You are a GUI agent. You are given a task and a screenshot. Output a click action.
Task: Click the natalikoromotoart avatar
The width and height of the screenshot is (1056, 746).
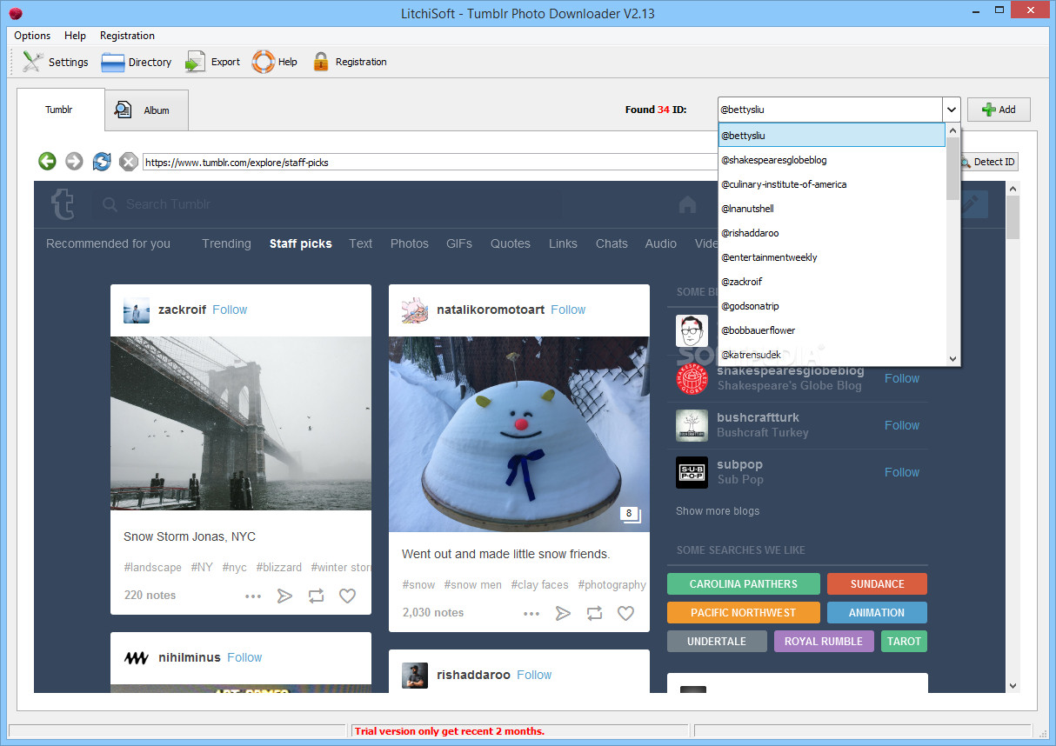(415, 310)
